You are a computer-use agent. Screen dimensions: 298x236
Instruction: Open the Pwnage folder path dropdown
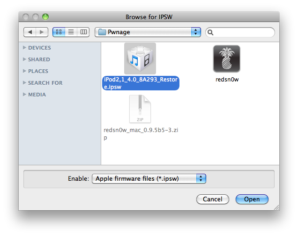[148, 32]
